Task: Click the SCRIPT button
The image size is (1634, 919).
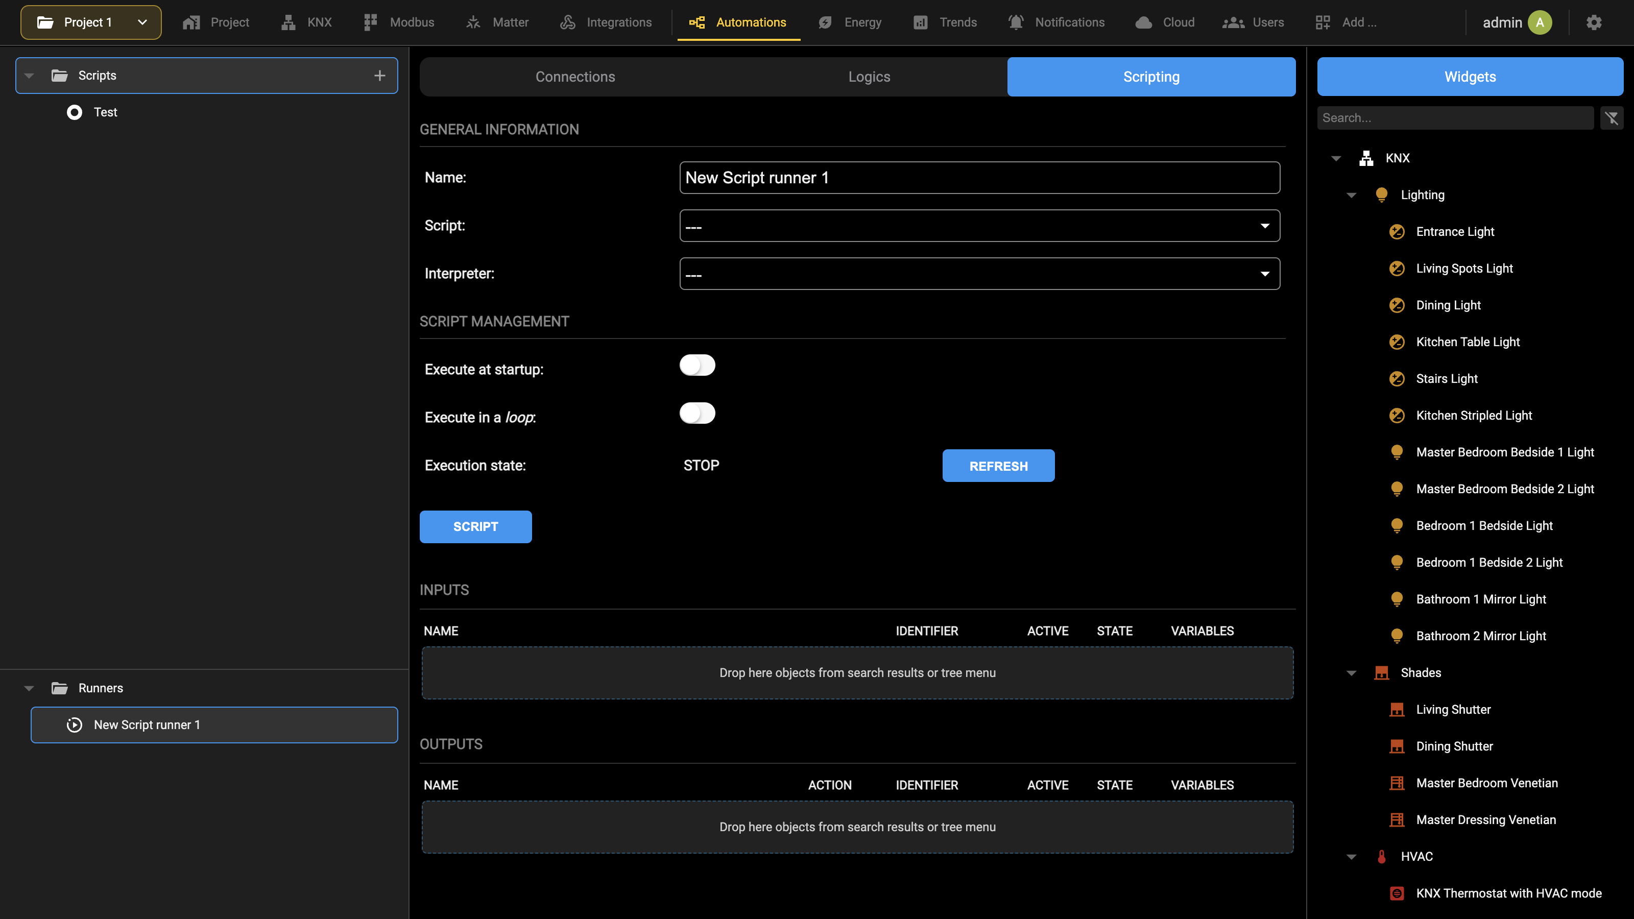Action: tap(476, 527)
